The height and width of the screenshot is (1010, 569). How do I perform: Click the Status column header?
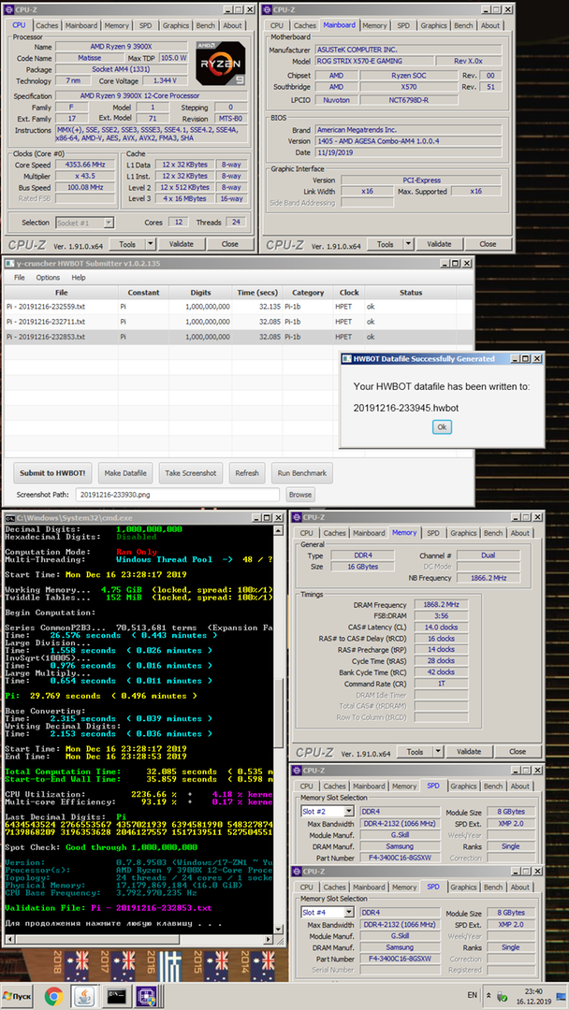tap(411, 293)
